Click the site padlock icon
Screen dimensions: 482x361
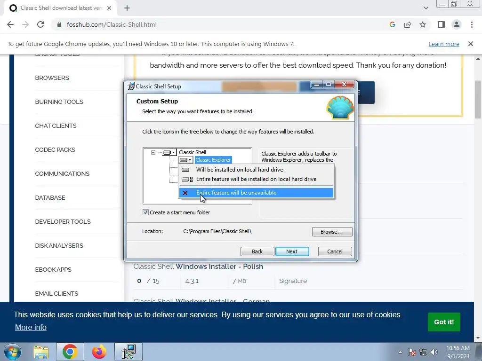coord(59,24)
